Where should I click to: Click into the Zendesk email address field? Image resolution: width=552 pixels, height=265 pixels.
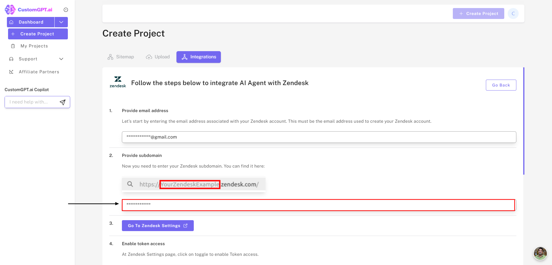(319, 137)
